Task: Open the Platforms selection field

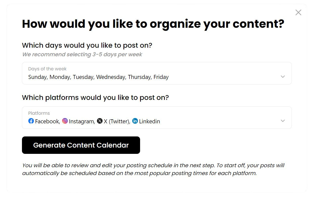Action: [157, 118]
